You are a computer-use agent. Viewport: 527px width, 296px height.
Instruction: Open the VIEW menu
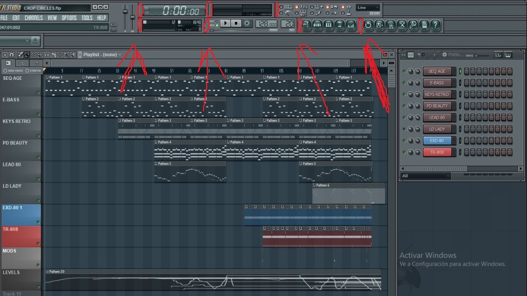pyautogui.click(x=52, y=18)
